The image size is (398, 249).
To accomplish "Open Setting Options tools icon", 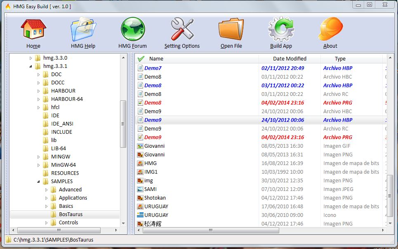I will pyautogui.click(x=182, y=30).
